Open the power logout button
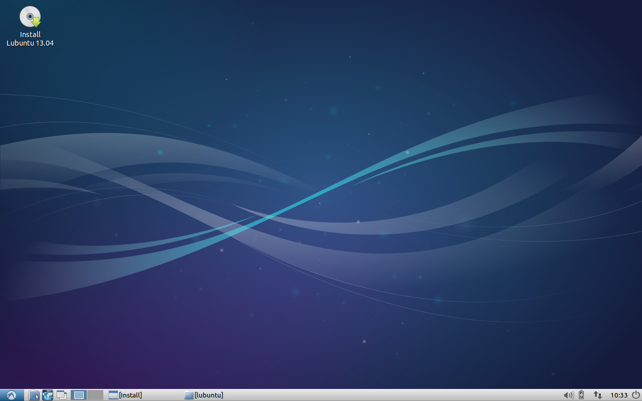Viewport: 642px width, 401px height. click(635, 395)
